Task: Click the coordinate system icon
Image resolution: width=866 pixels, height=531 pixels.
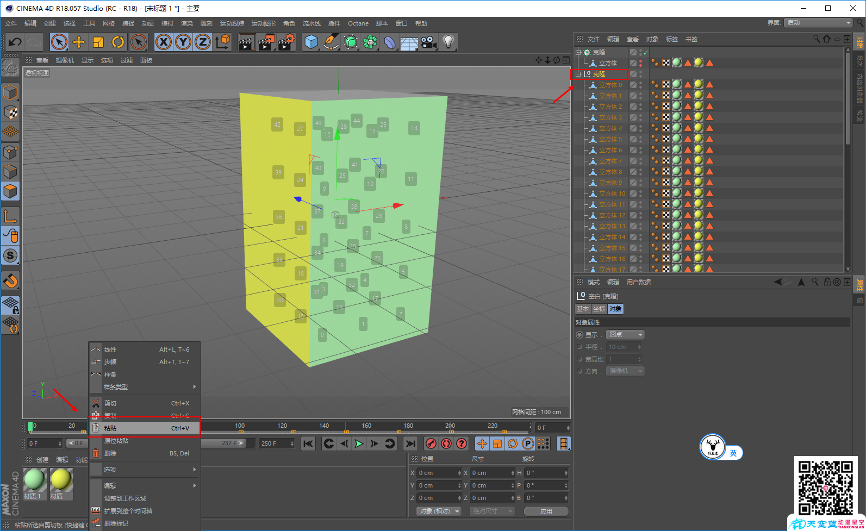Action: pos(222,42)
